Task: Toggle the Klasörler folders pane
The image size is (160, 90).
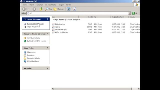Action: [x=58, y=9]
